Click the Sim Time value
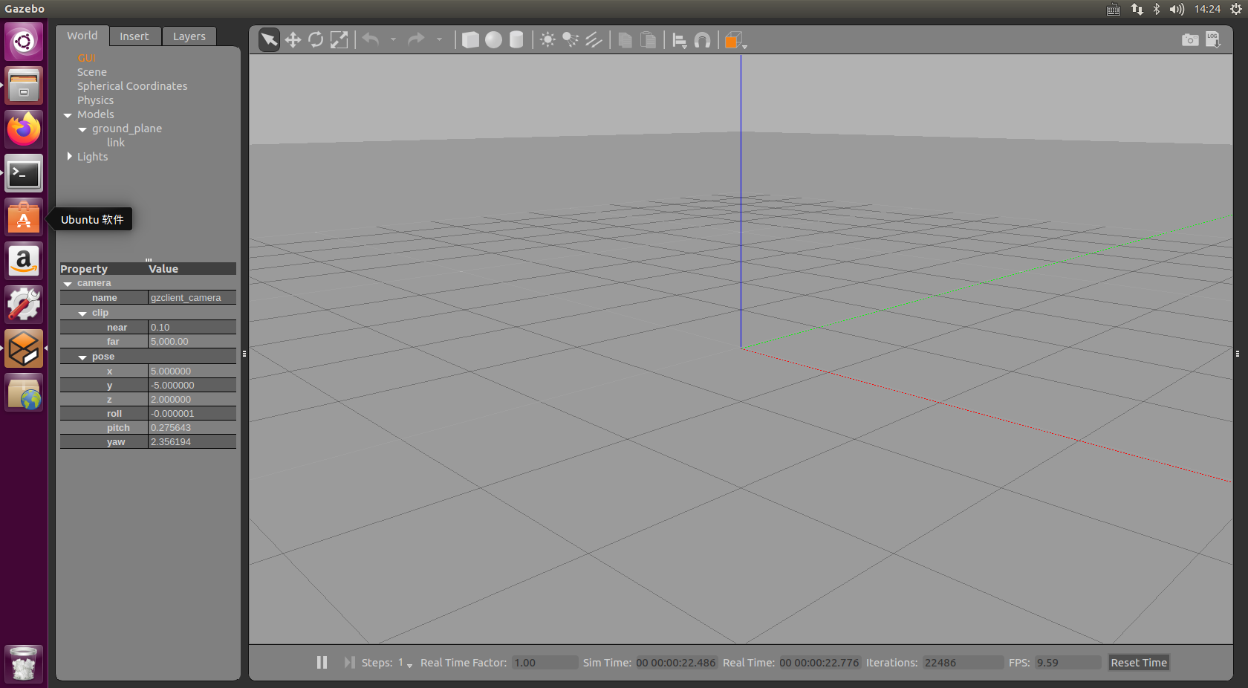 675,663
